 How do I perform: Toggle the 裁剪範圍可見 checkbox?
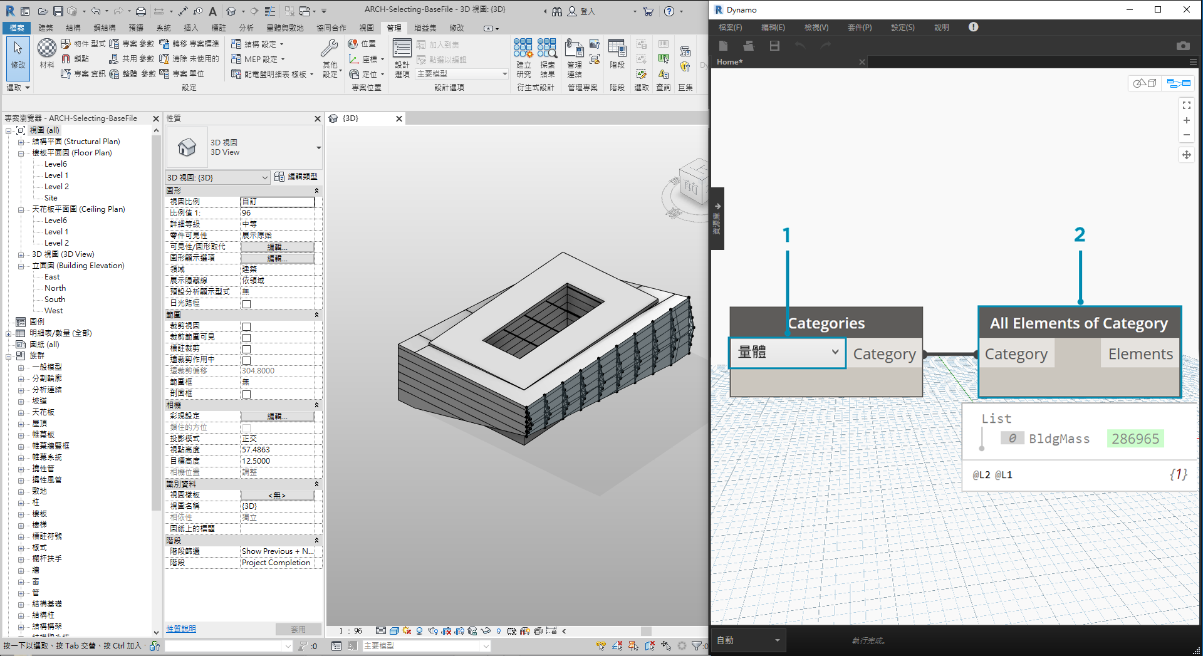tap(246, 338)
